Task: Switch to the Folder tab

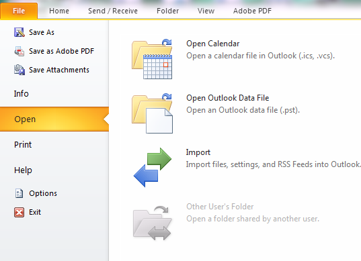Action: click(x=167, y=11)
